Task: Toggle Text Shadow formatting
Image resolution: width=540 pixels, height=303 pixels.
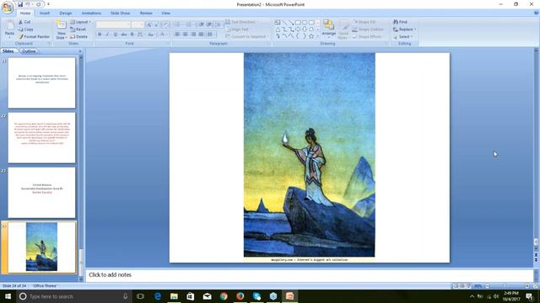Action: [132, 35]
